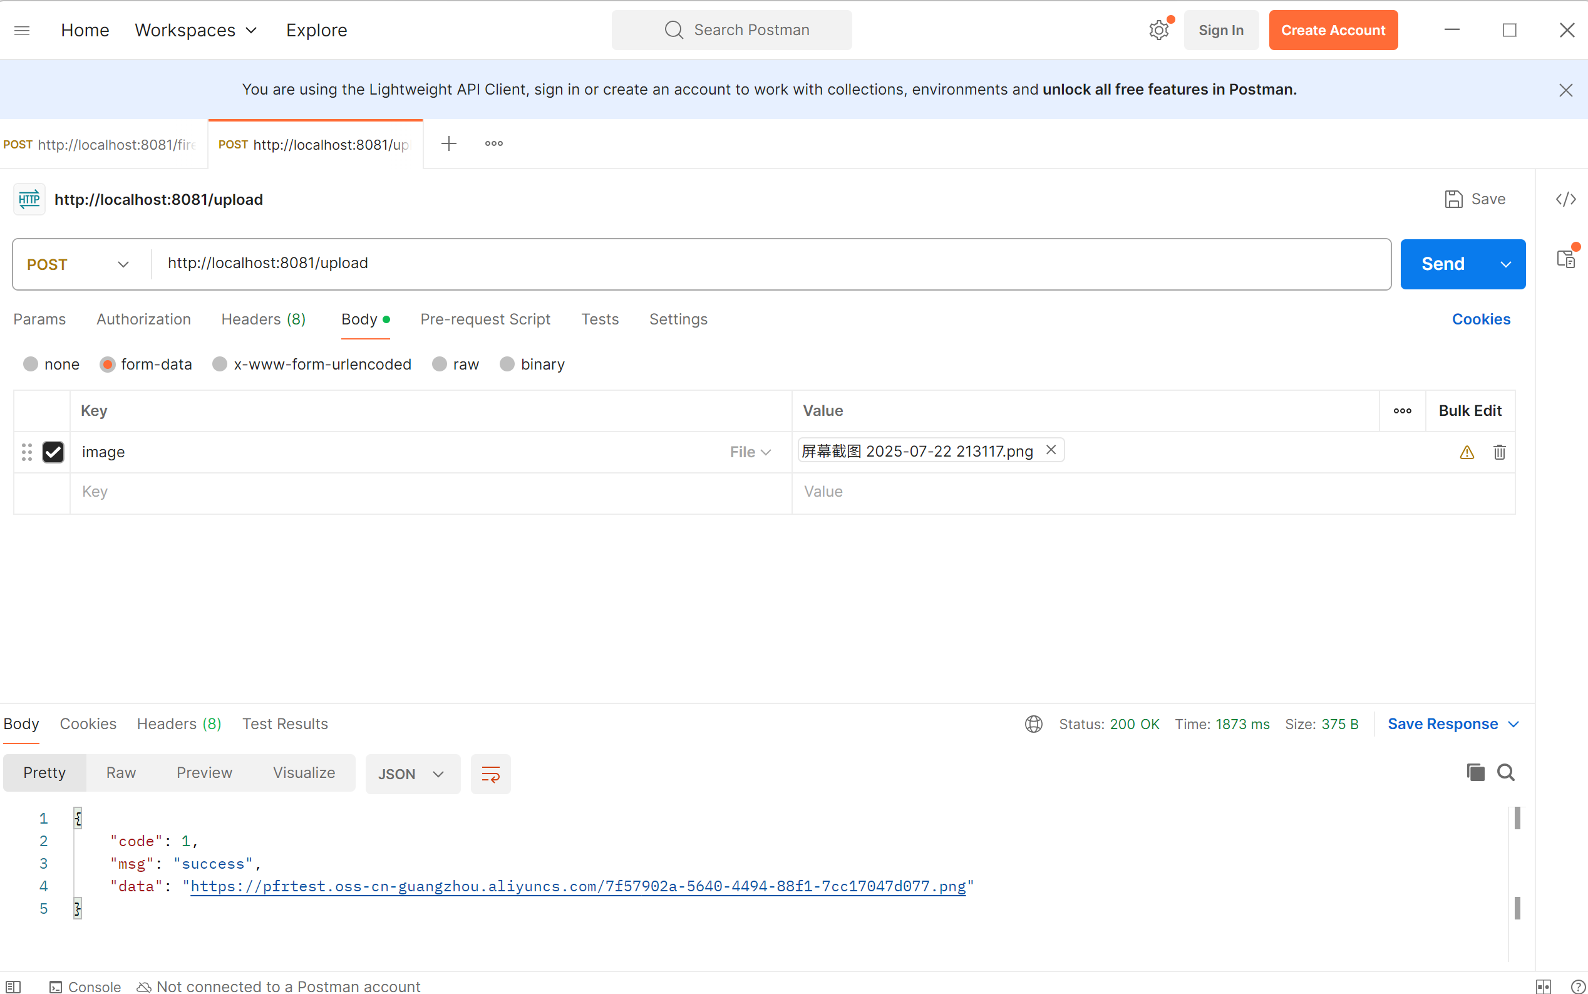Image resolution: width=1588 pixels, height=994 pixels.
Task: Open the hamburger menu icon
Action: coord(22,30)
